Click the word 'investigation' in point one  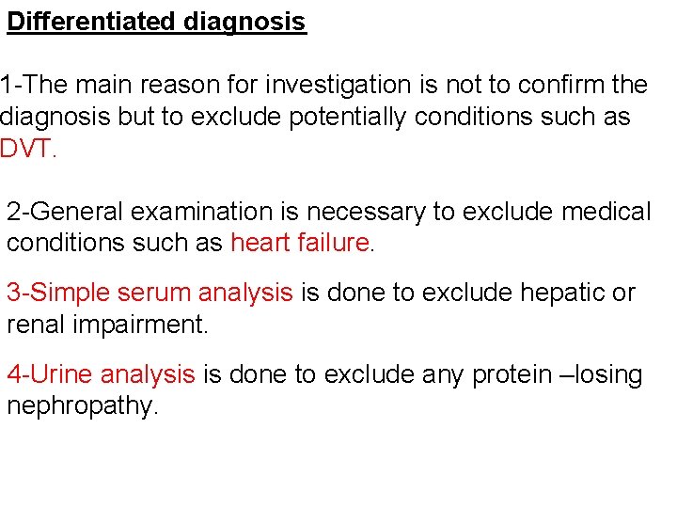(338, 85)
